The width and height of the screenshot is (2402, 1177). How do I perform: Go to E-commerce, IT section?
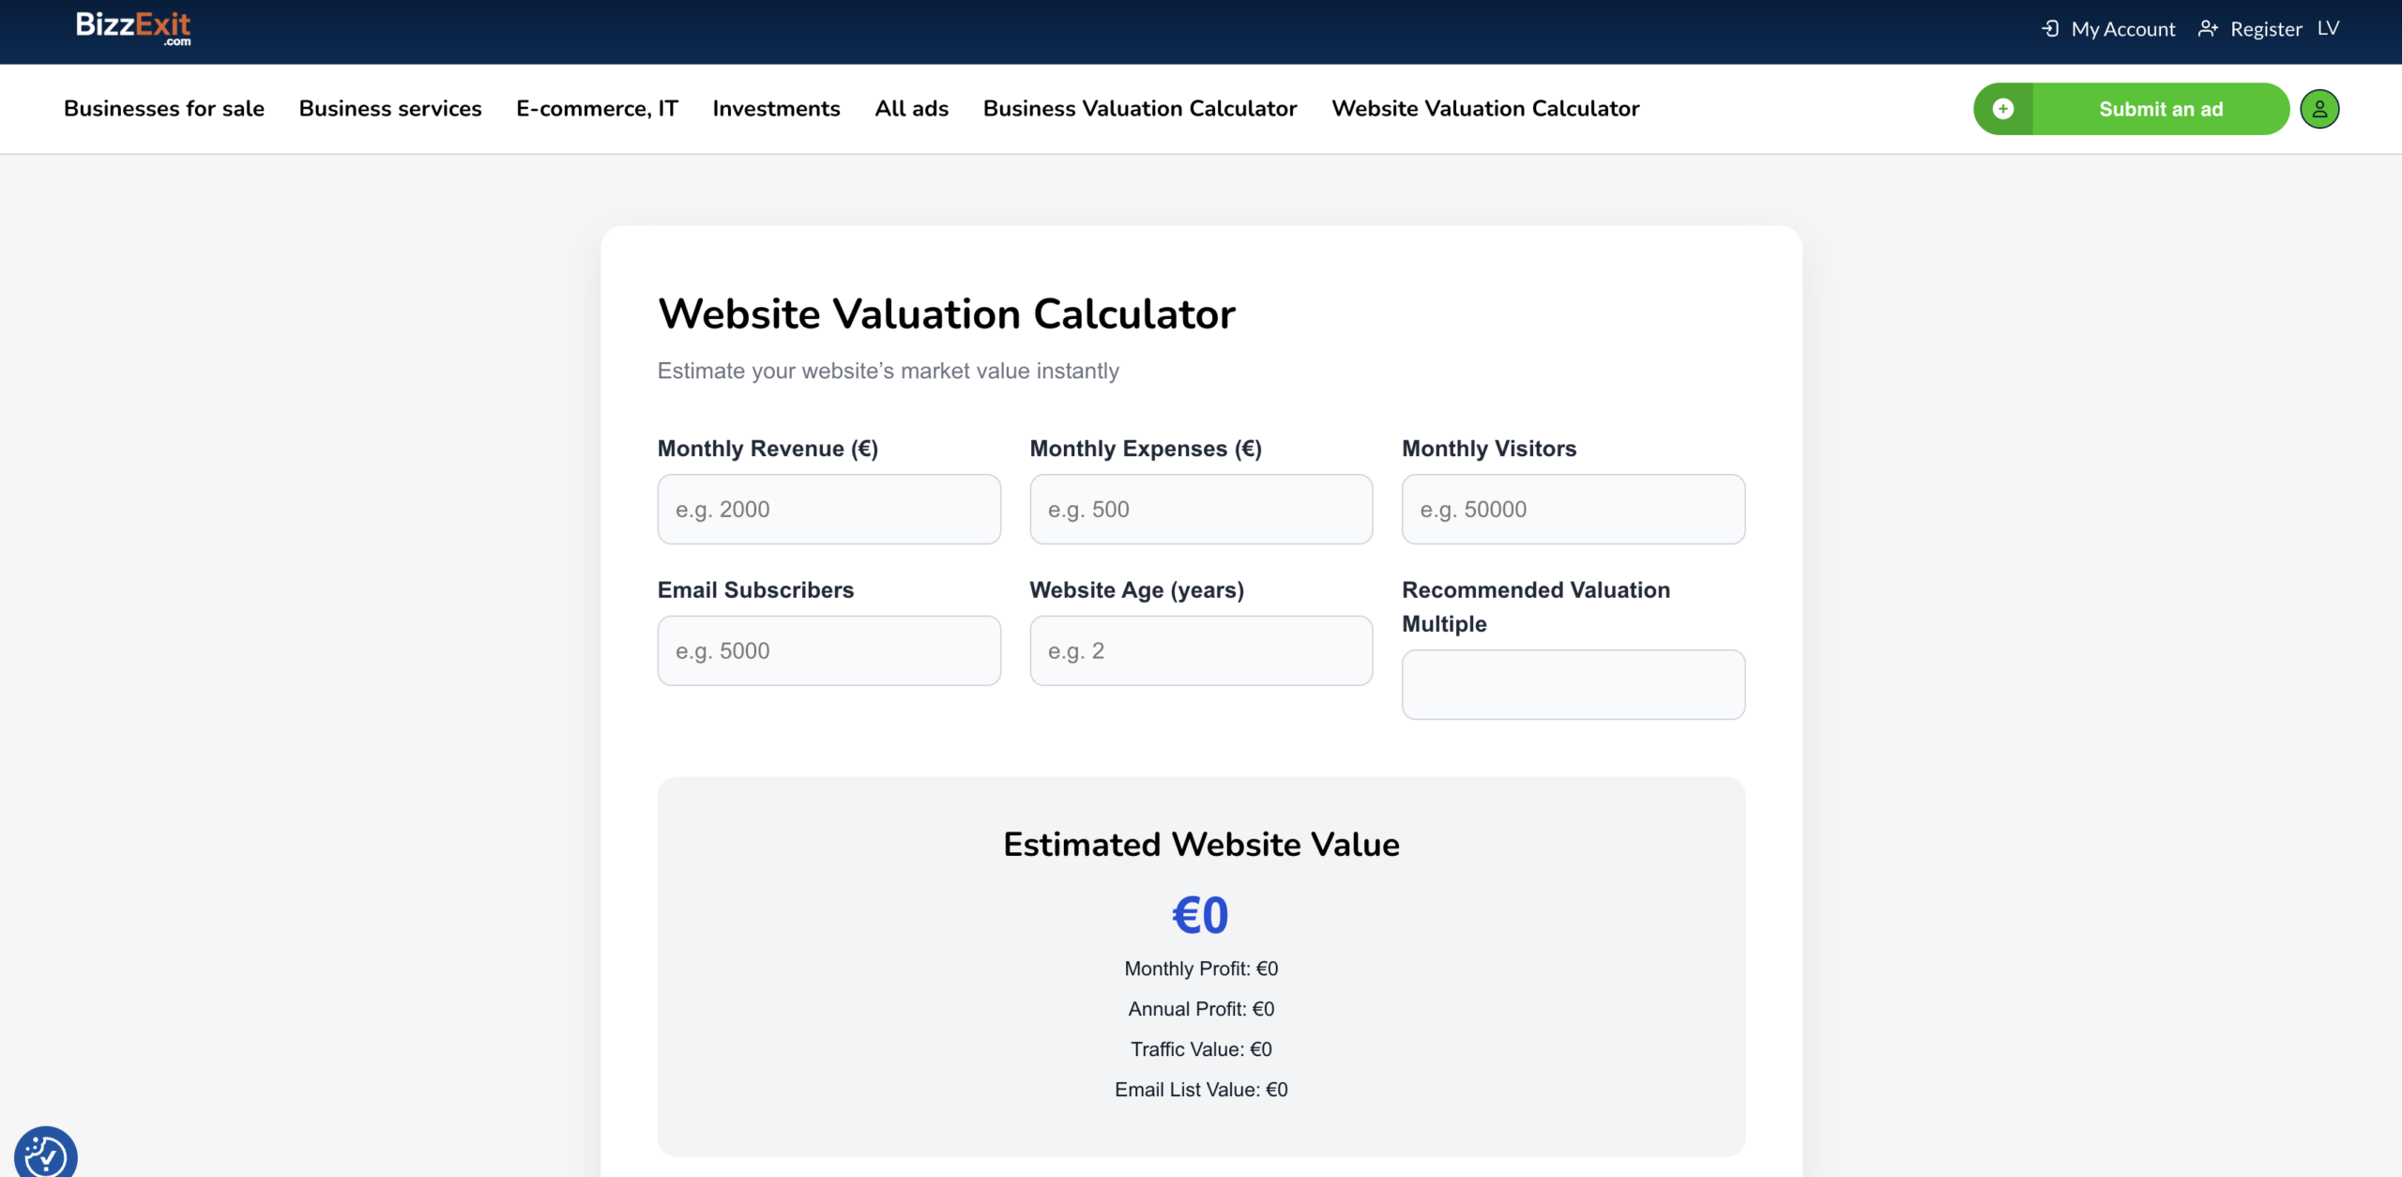pos(597,109)
